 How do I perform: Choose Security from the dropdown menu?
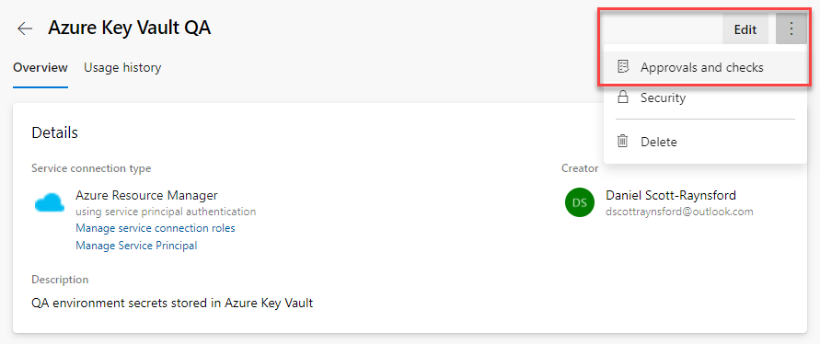pyautogui.click(x=704, y=97)
